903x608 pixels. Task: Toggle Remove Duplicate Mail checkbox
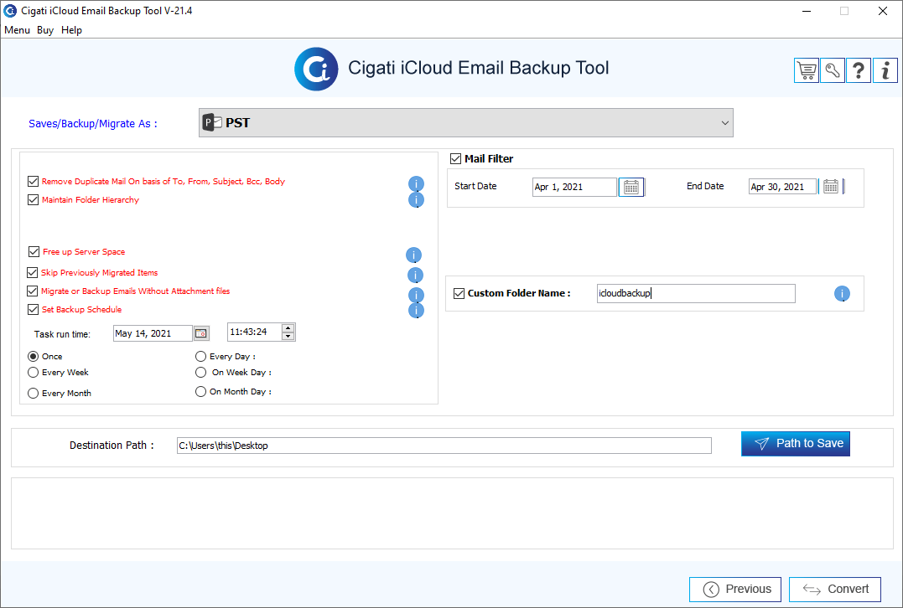(33, 182)
